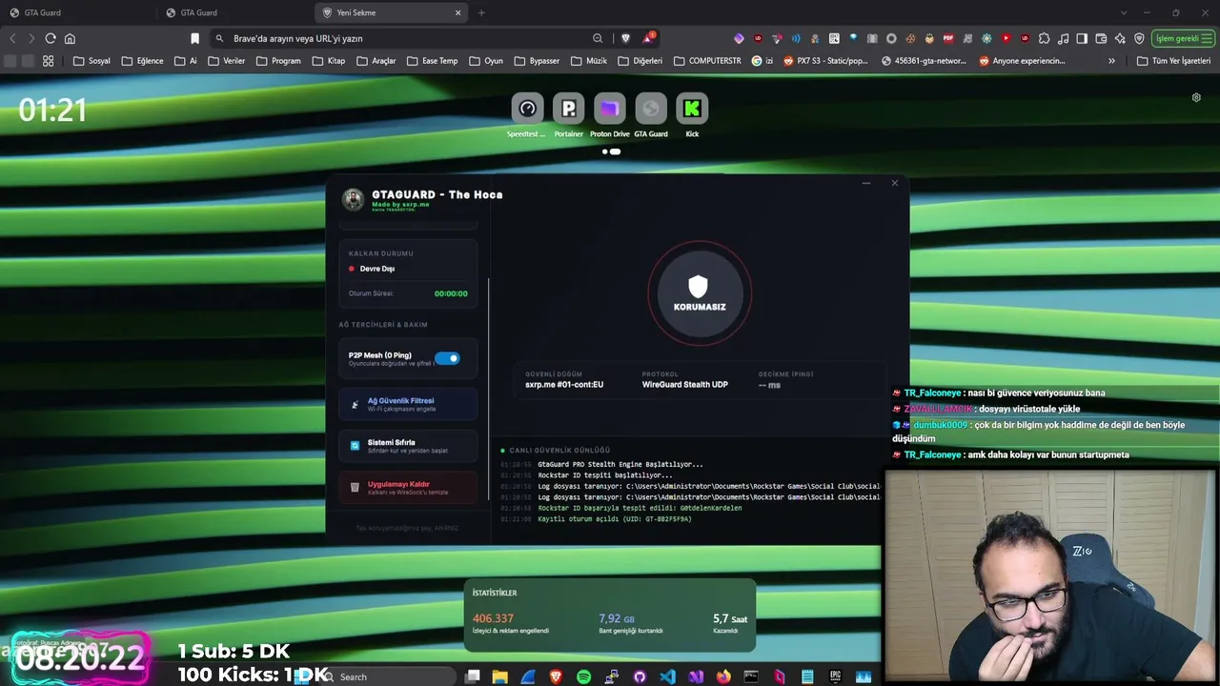Open the 456361-gta-networ... bookmark
Viewport: 1220px width, 686px height.
click(924, 61)
